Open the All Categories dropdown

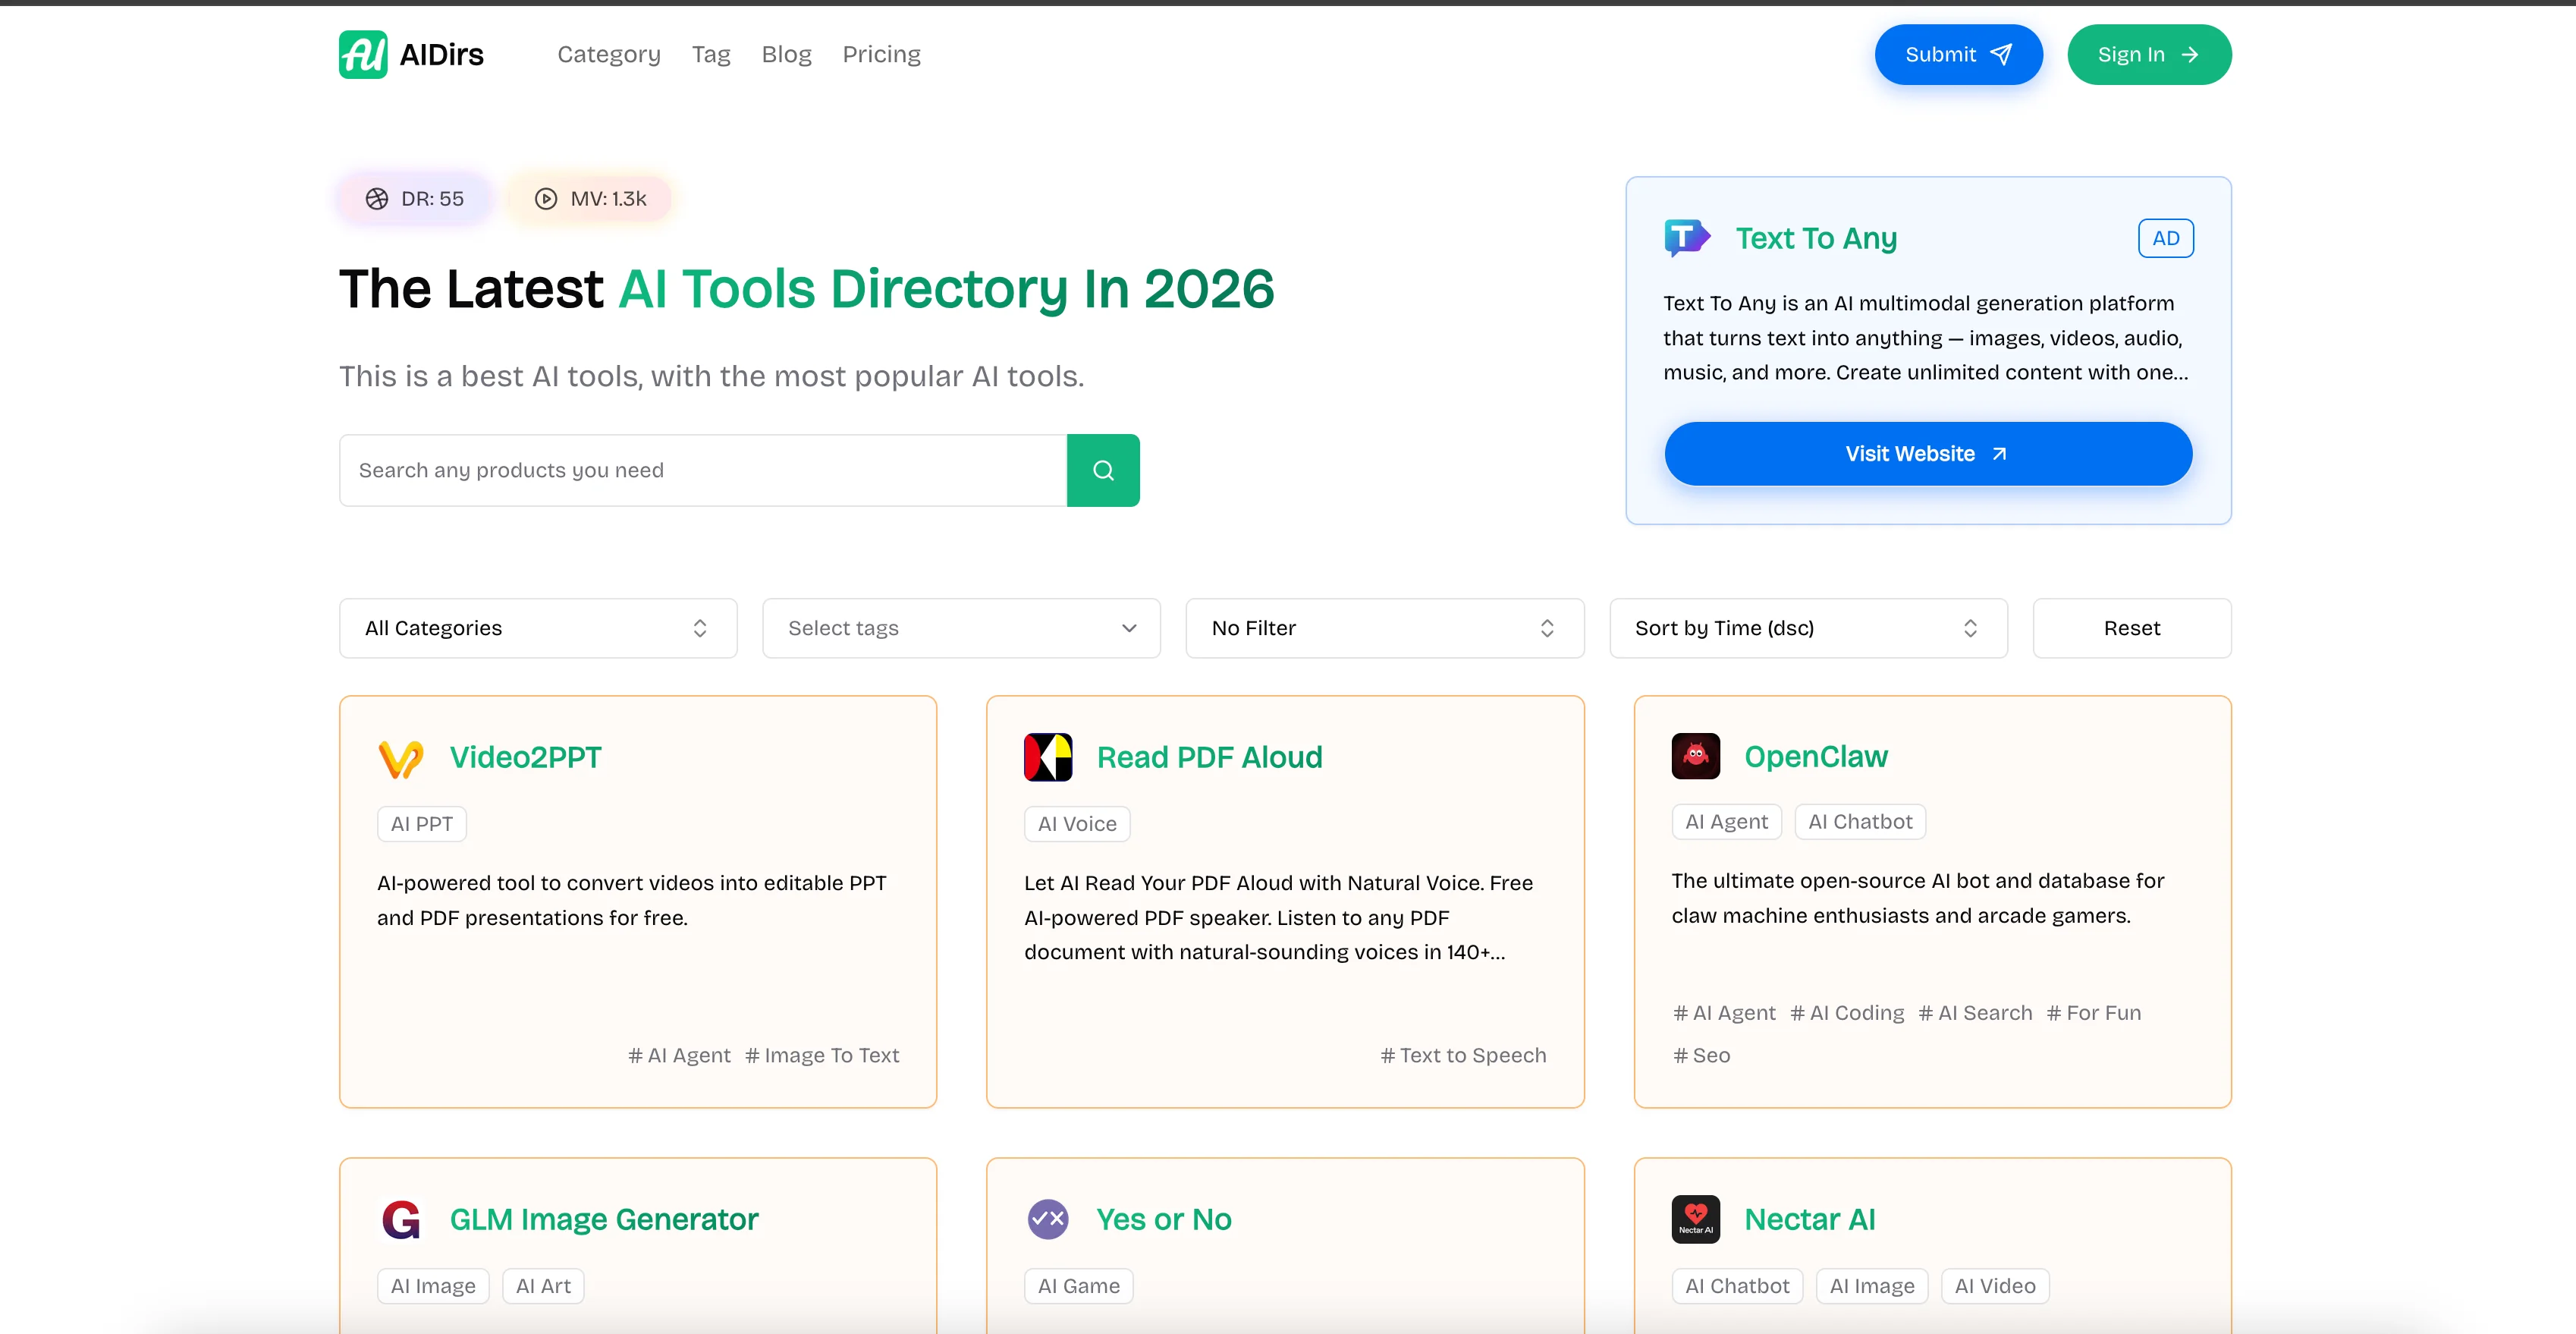point(538,628)
